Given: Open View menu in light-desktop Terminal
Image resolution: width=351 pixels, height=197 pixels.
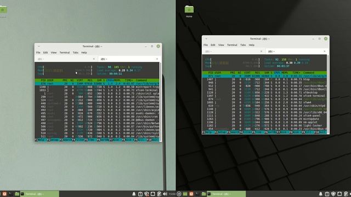Looking at the screenshot, I should click(54, 53).
